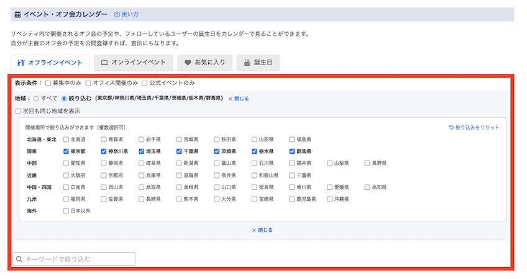
Task: Check the 鹿児島県 checkbox
Action: coord(291,199)
